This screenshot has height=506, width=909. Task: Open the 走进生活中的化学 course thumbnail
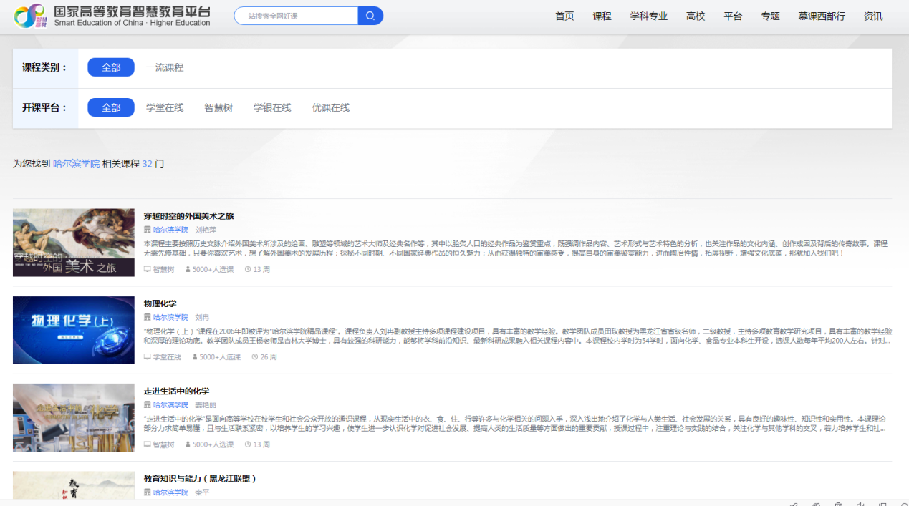pos(74,417)
